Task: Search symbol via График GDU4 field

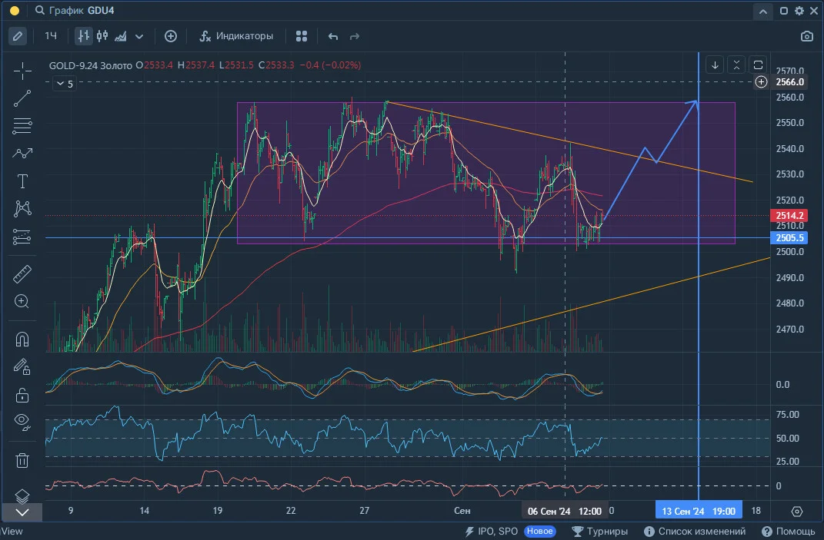Action: pyautogui.click(x=75, y=11)
